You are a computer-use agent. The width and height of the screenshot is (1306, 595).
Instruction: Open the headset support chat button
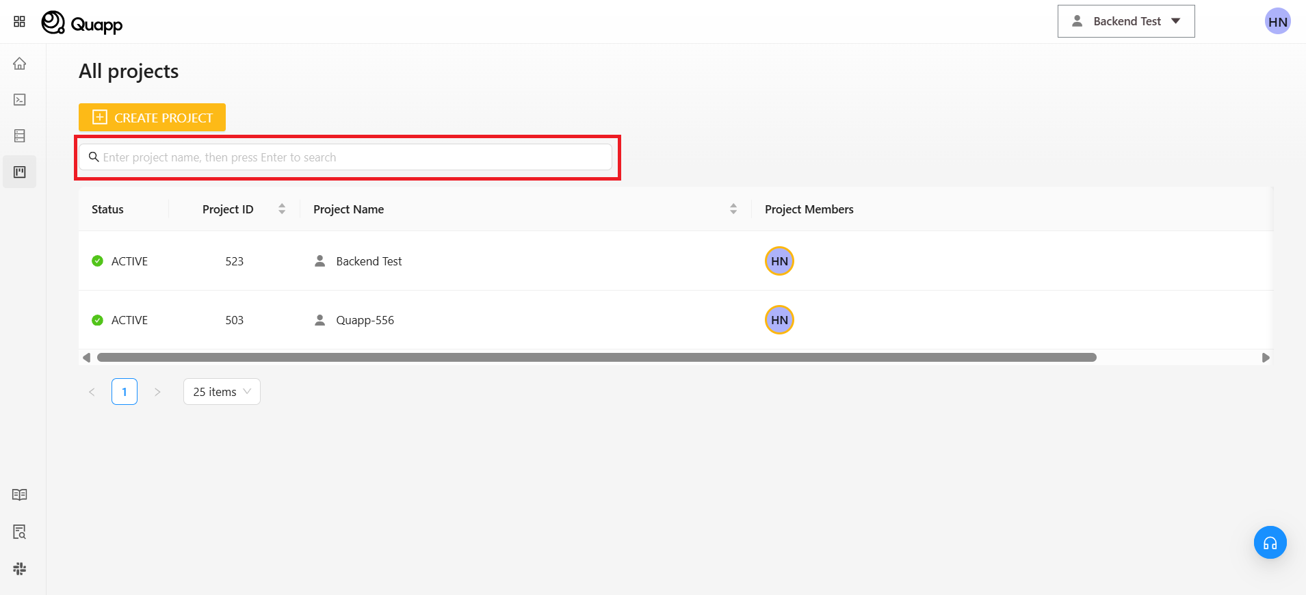point(1270,542)
